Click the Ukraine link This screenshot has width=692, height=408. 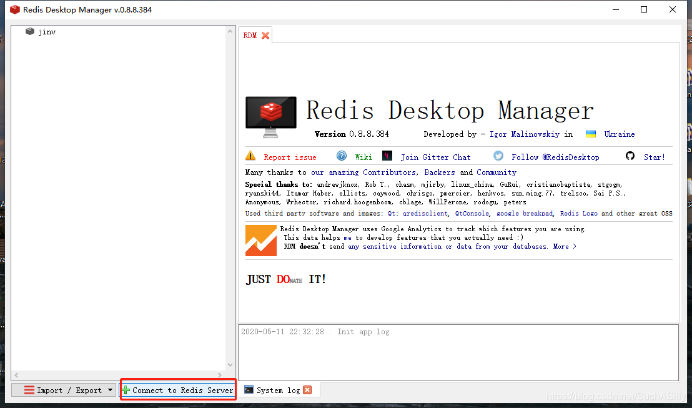coord(620,134)
